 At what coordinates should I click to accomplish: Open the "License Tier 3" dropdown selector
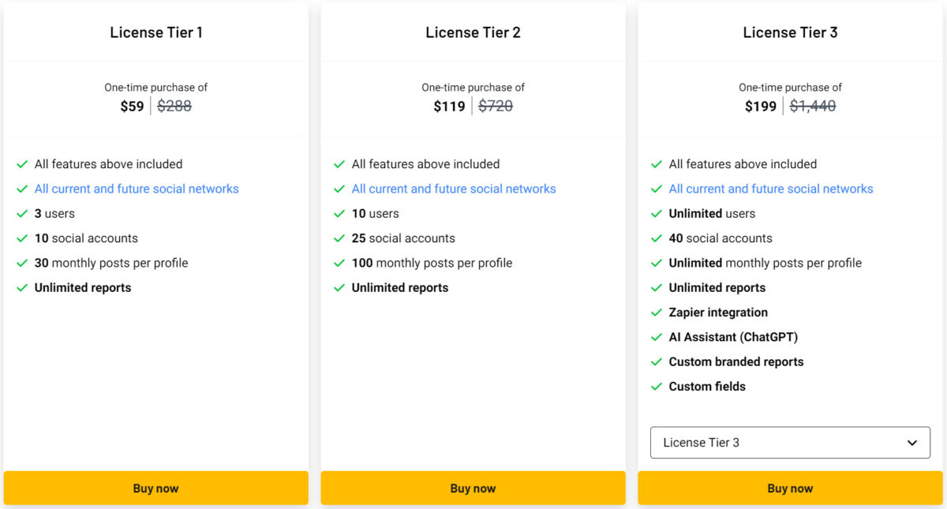click(x=790, y=443)
